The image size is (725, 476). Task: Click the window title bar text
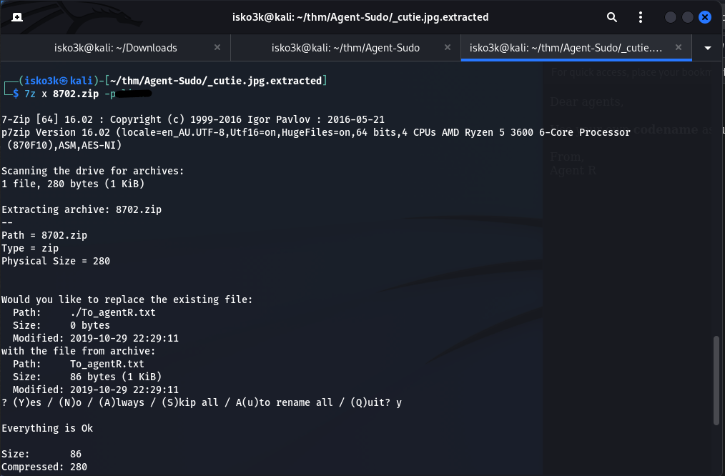(x=360, y=16)
